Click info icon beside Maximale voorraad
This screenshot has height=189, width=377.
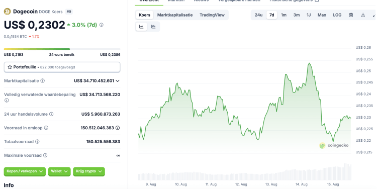pos(45,155)
